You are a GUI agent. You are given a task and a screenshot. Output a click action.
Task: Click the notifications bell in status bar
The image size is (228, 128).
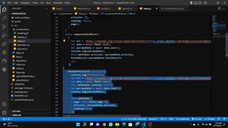tap(224, 119)
